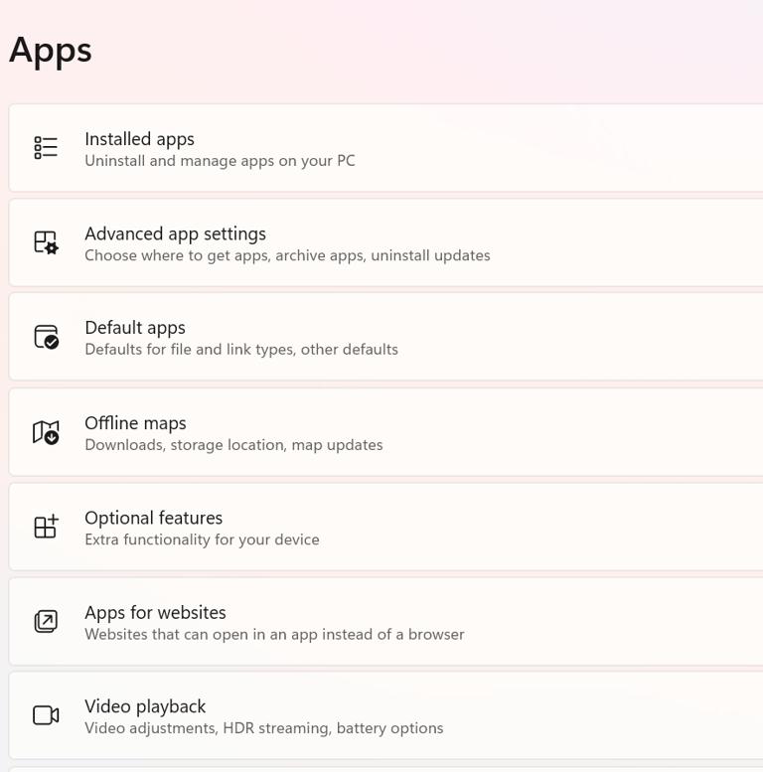Open Optional features page
Screen dimensions: 763x772
[x=153, y=518]
